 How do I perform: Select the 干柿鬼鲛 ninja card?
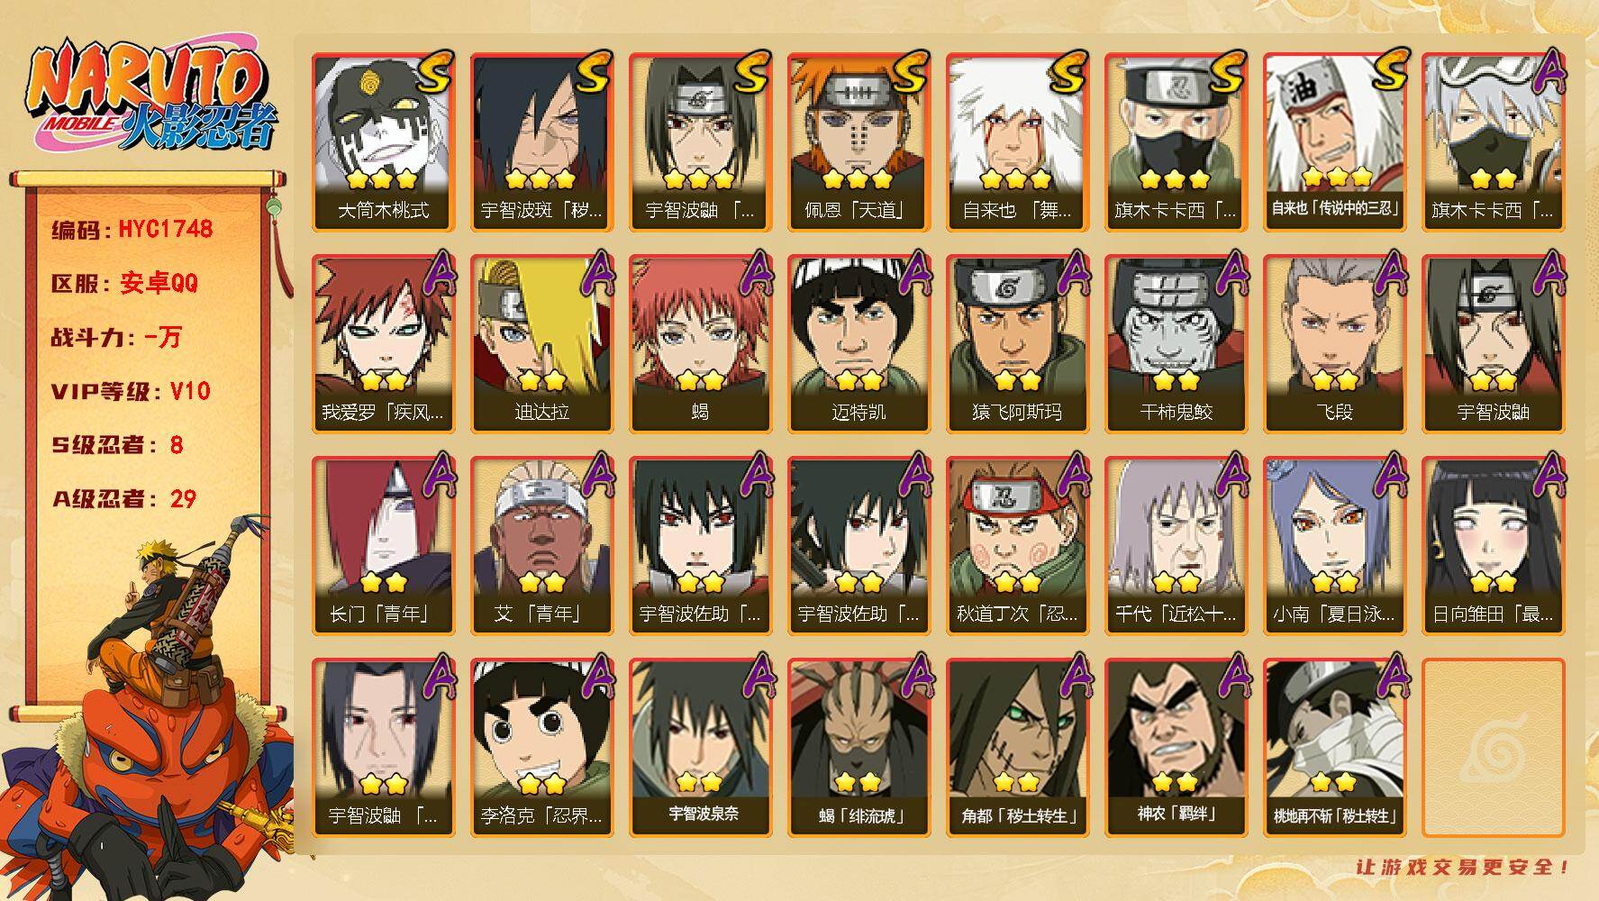click(1176, 344)
